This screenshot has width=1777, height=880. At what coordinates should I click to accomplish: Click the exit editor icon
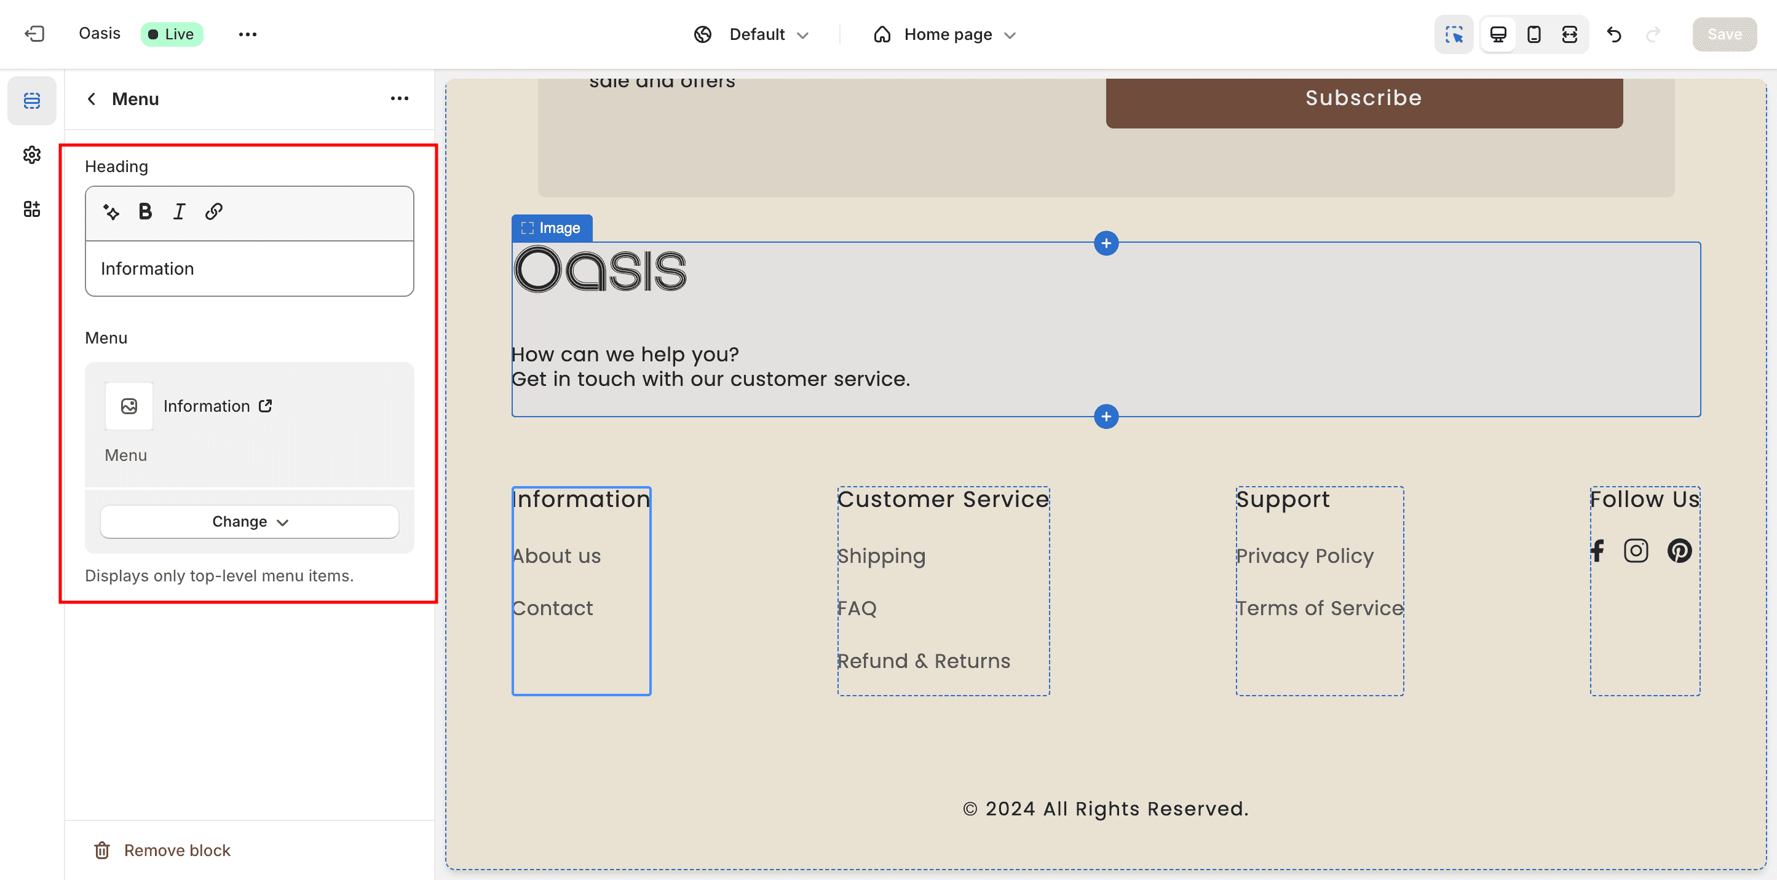click(x=34, y=34)
